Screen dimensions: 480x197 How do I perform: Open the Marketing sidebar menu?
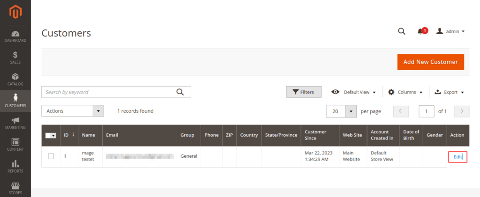[x=15, y=123]
